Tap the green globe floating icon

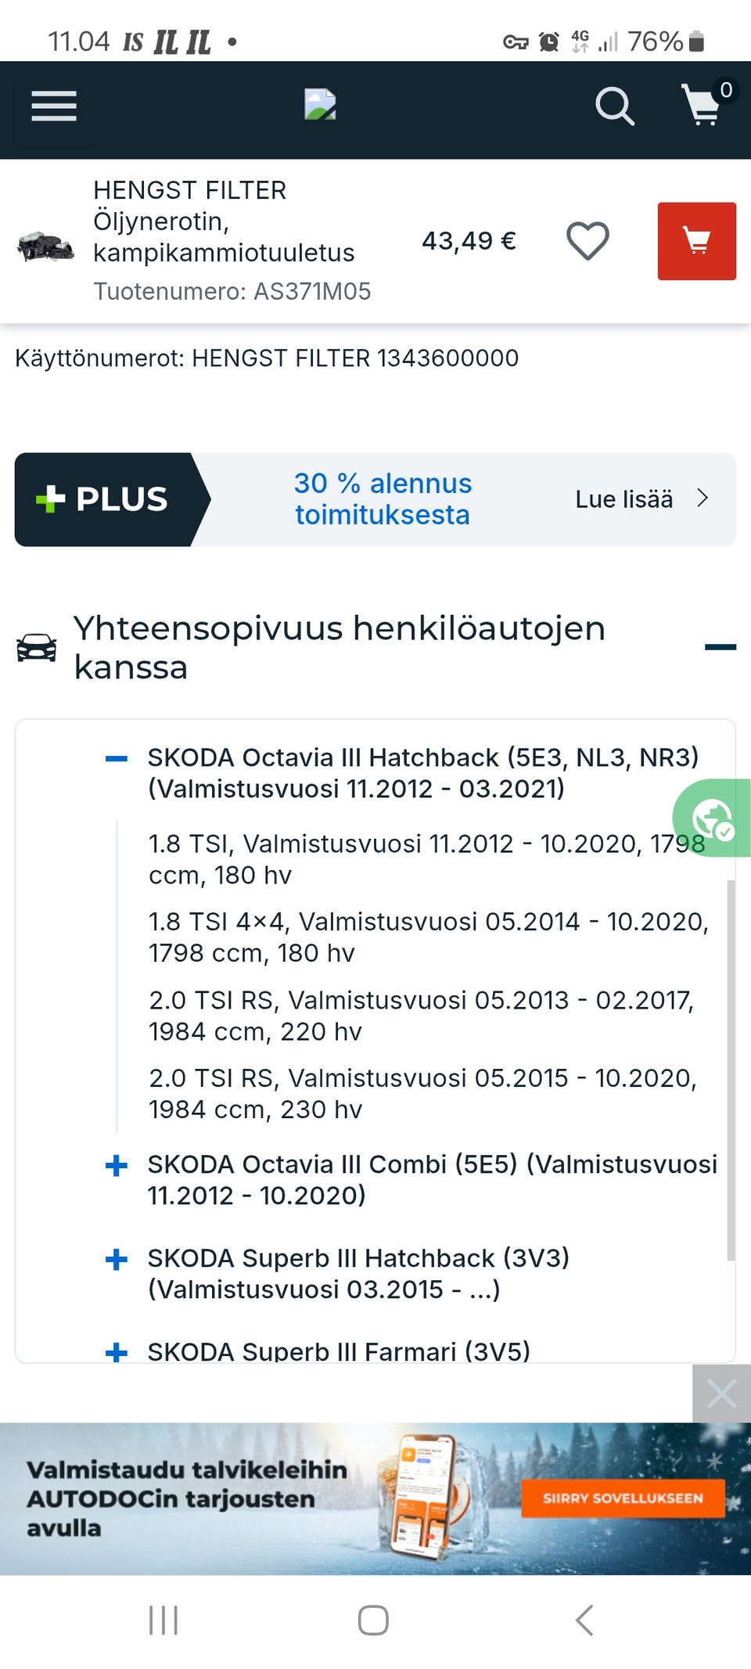click(713, 818)
